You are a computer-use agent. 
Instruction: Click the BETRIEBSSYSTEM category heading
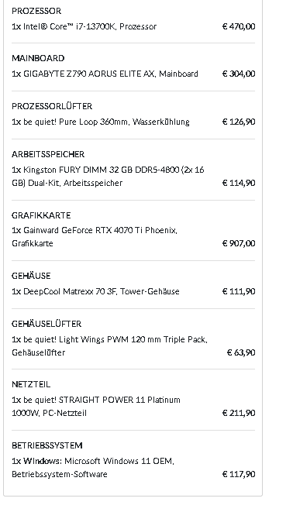coord(47,445)
